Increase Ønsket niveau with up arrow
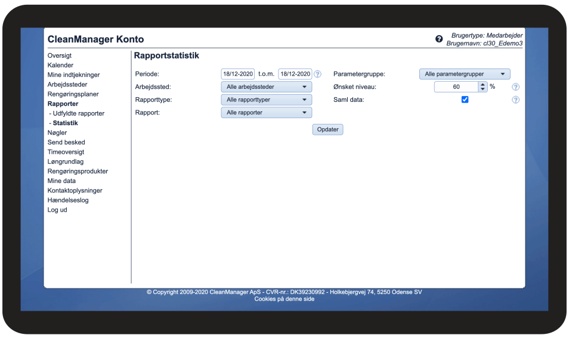 483,84
